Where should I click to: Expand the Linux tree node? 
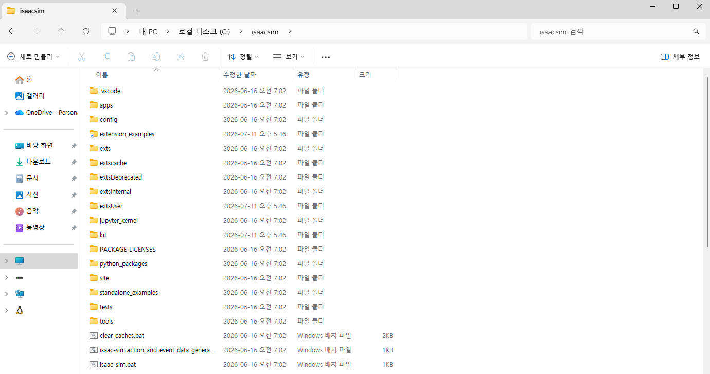click(6, 310)
